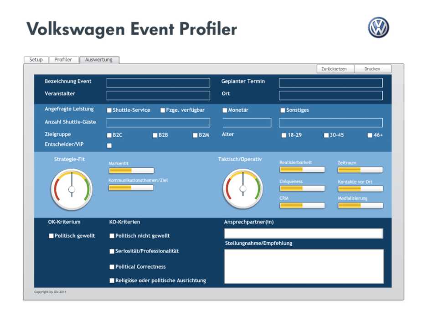433x327 pixels.
Task: Tick the Politisch nicht gewollt checkbox
Action: [112, 236]
